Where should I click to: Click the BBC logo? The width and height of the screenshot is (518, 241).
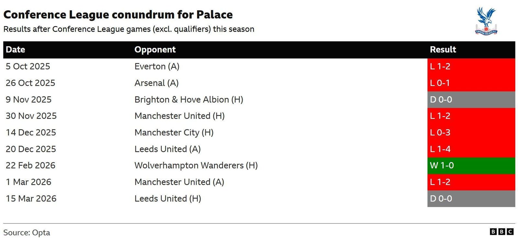tap(501, 232)
